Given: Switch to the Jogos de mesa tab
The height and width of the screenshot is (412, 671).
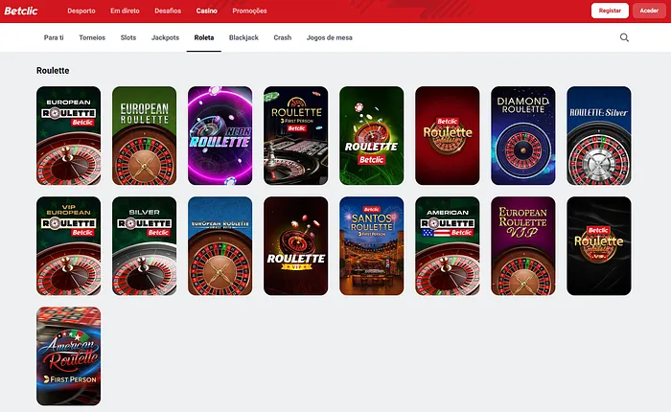Looking at the screenshot, I should click(x=330, y=37).
